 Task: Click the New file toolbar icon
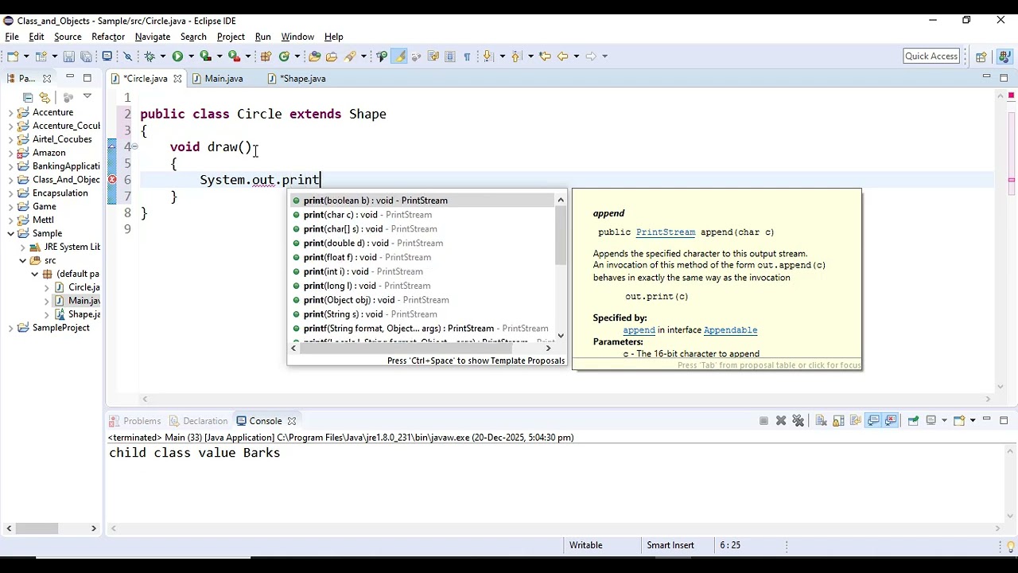tap(13, 57)
